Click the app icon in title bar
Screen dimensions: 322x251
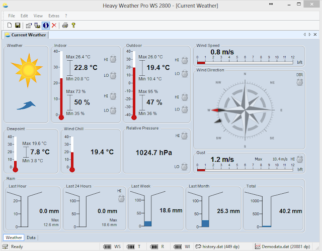[x=6, y=6]
